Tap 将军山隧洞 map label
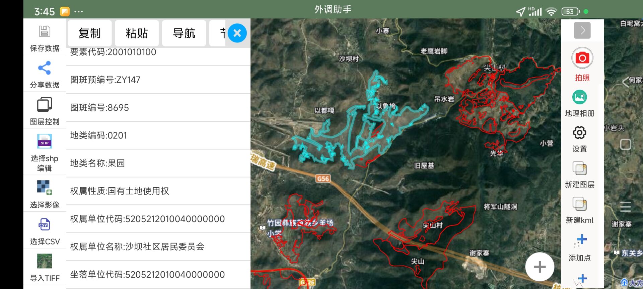This screenshot has width=643, height=289. [500, 207]
